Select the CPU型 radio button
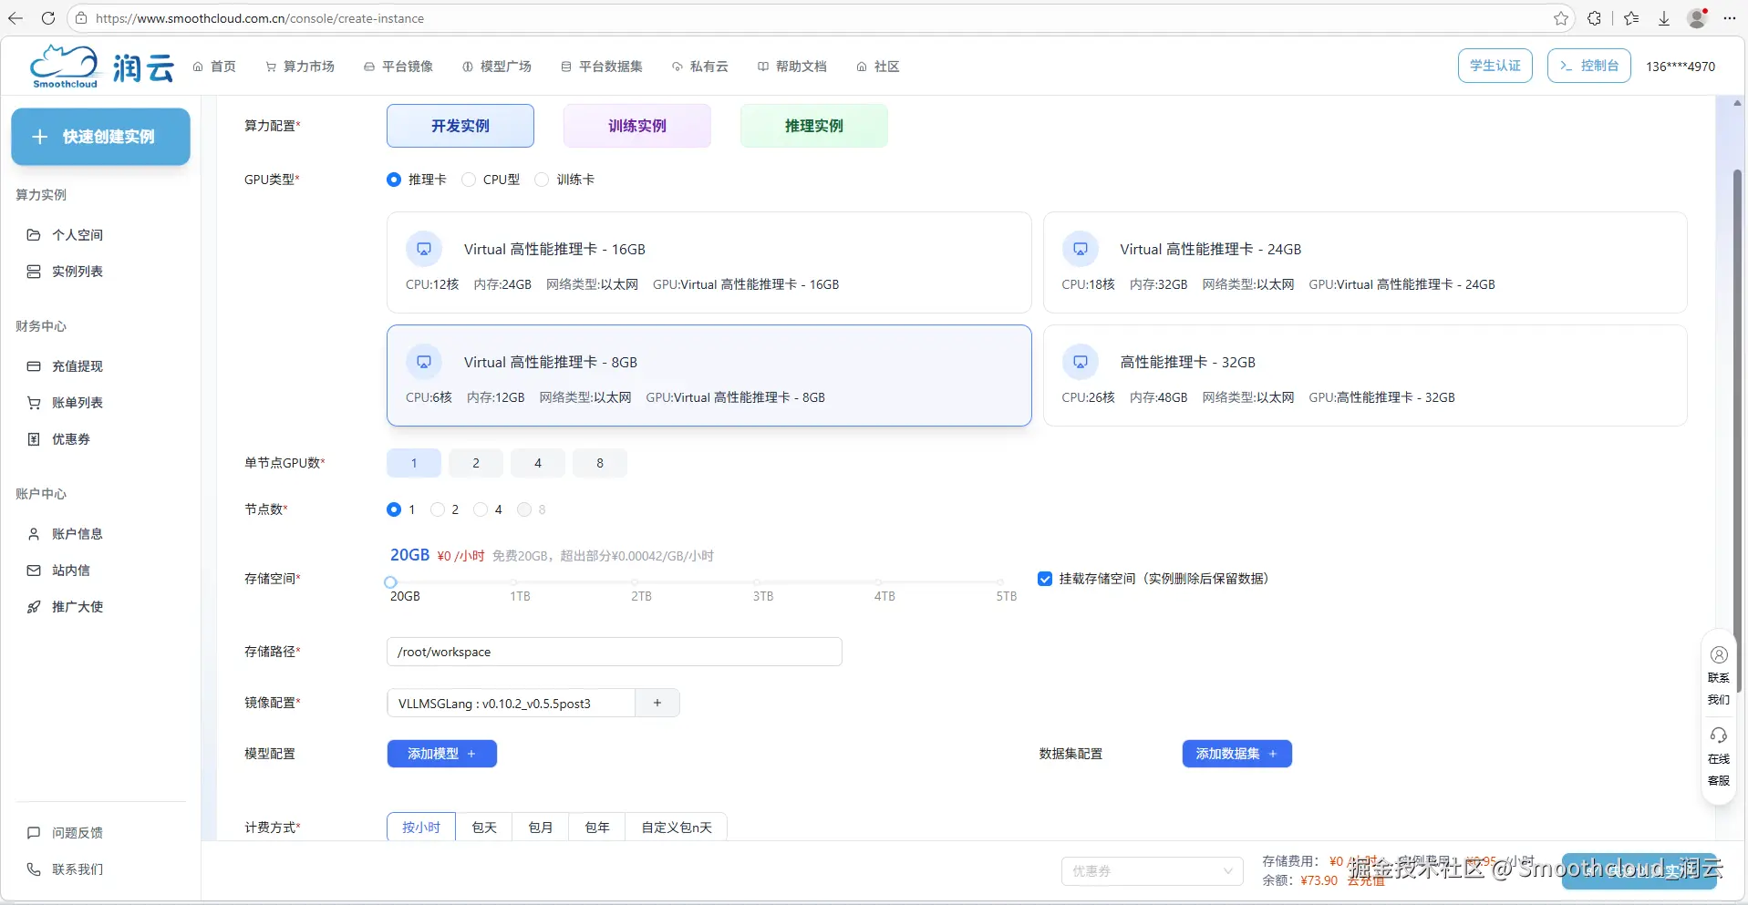The width and height of the screenshot is (1748, 905). tap(469, 180)
